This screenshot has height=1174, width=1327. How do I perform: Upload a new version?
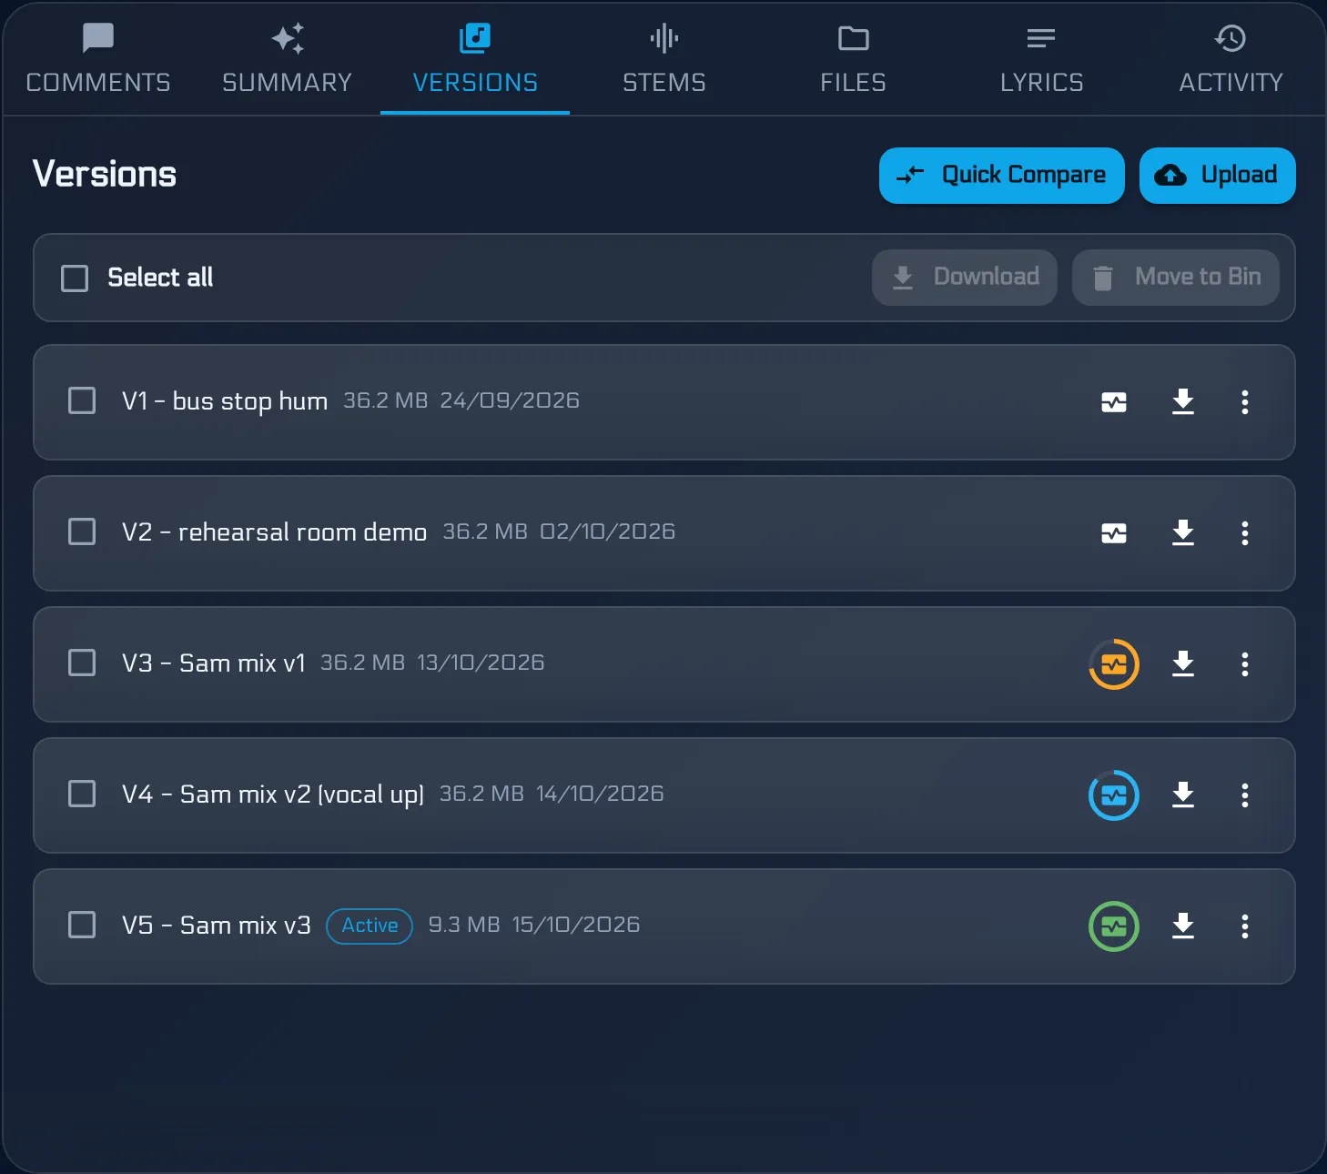click(x=1218, y=176)
